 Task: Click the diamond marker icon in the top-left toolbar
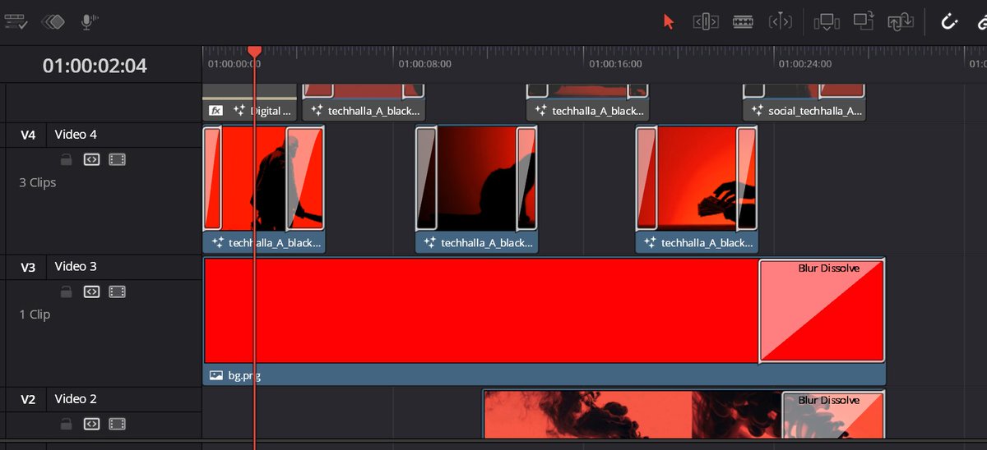point(53,22)
